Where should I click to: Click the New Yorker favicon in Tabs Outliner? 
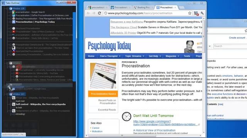[x=14, y=48]
